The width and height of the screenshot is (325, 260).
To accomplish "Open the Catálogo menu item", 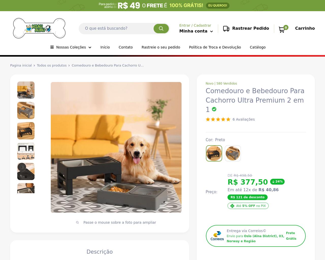I will [258, 47].
